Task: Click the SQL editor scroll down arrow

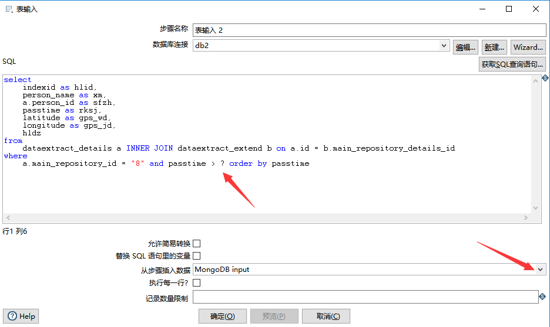Action: point(536,207)
